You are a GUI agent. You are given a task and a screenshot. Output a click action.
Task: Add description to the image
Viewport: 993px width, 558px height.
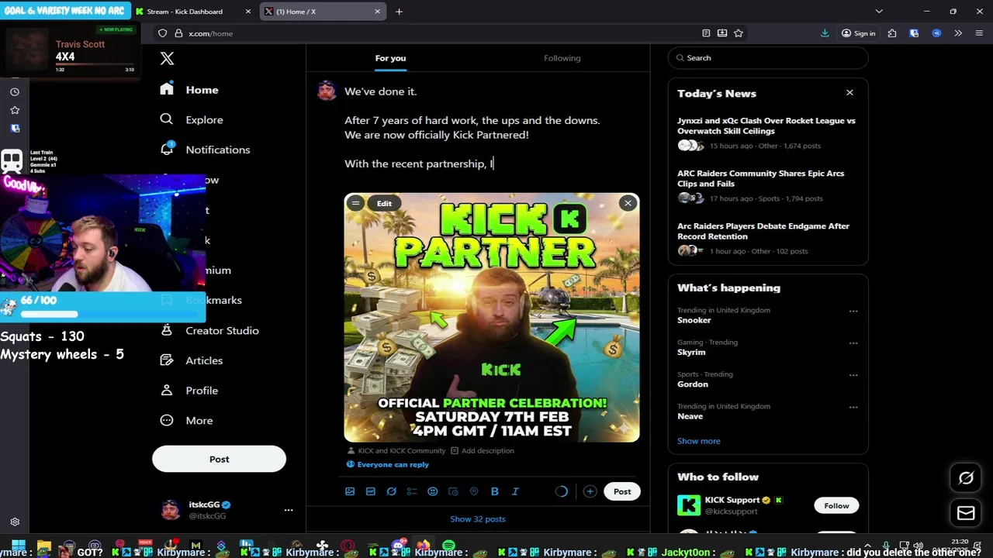pyautogui.click(x=483, y=450)
